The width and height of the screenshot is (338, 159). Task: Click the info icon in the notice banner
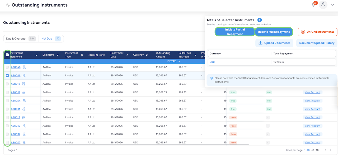211,78
